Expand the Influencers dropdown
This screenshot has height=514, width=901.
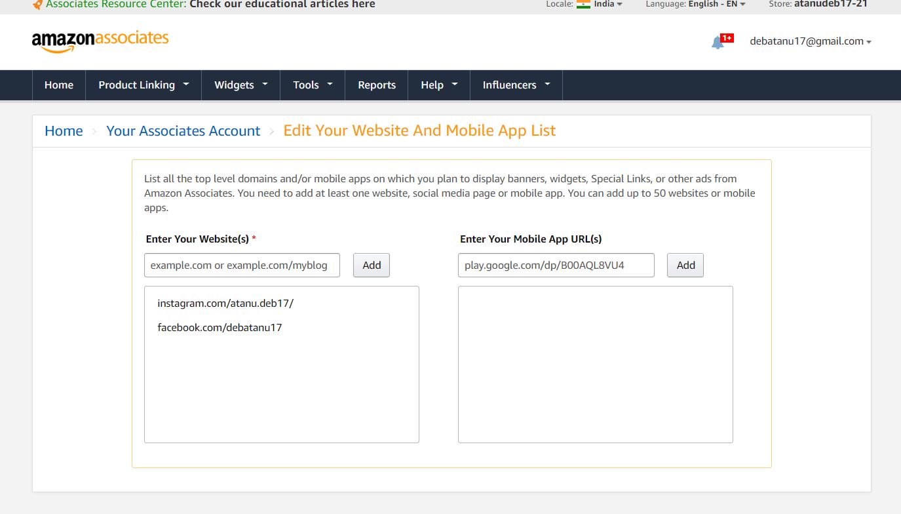tap(516, 85)
